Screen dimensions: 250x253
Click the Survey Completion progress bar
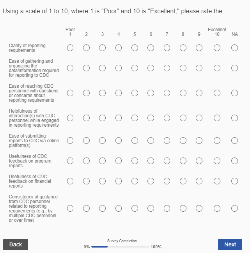click(121, 247)
